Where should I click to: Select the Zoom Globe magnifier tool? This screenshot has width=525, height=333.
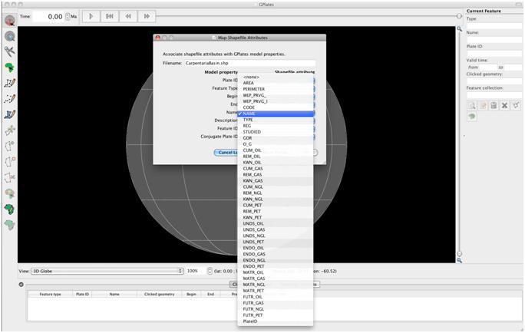(x=10, y=36)
